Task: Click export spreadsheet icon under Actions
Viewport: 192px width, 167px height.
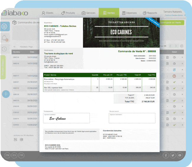Action: pos(22,140)
